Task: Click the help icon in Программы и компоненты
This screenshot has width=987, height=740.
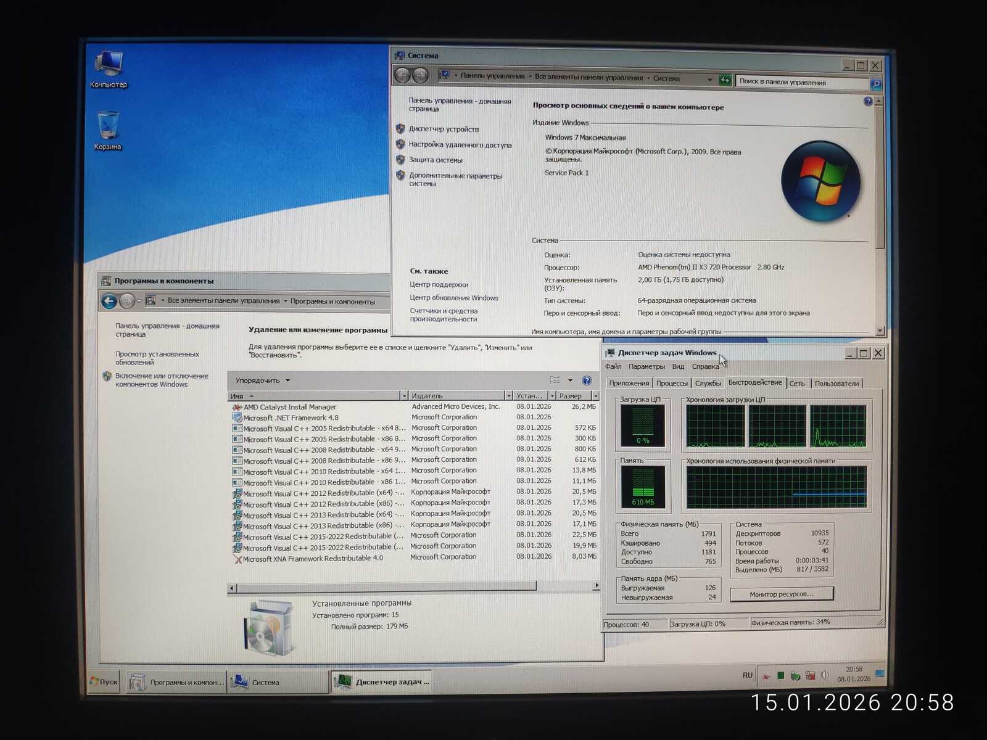Action: coord(587,380)
